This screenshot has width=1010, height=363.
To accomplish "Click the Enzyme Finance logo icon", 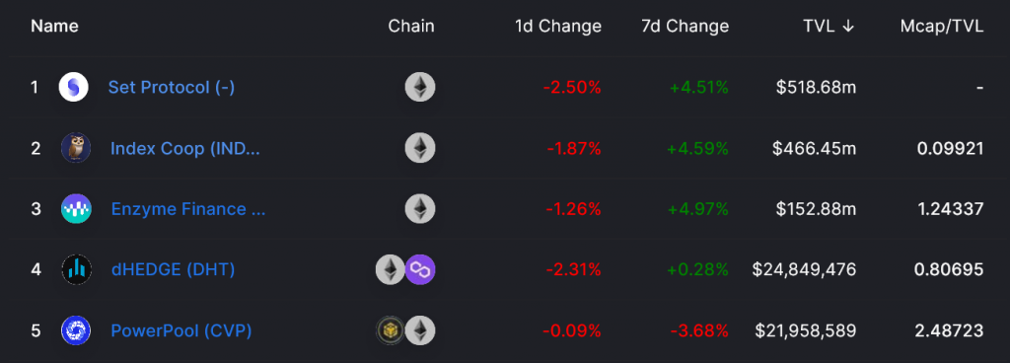I will click(x=77, y=209).
